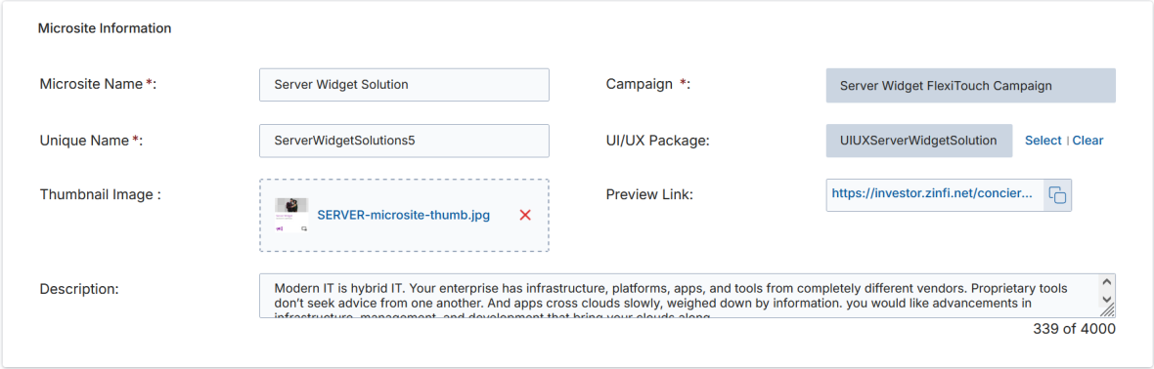Copy the preview link with the copy icon
Viewport: 1154px width, 369px height.
(x=1057, y=195)
